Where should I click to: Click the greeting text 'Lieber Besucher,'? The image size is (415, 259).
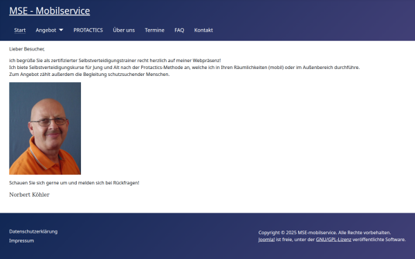coord(27,49)
